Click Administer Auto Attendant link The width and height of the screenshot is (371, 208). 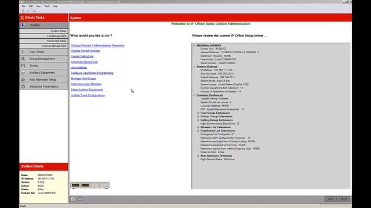86,84
